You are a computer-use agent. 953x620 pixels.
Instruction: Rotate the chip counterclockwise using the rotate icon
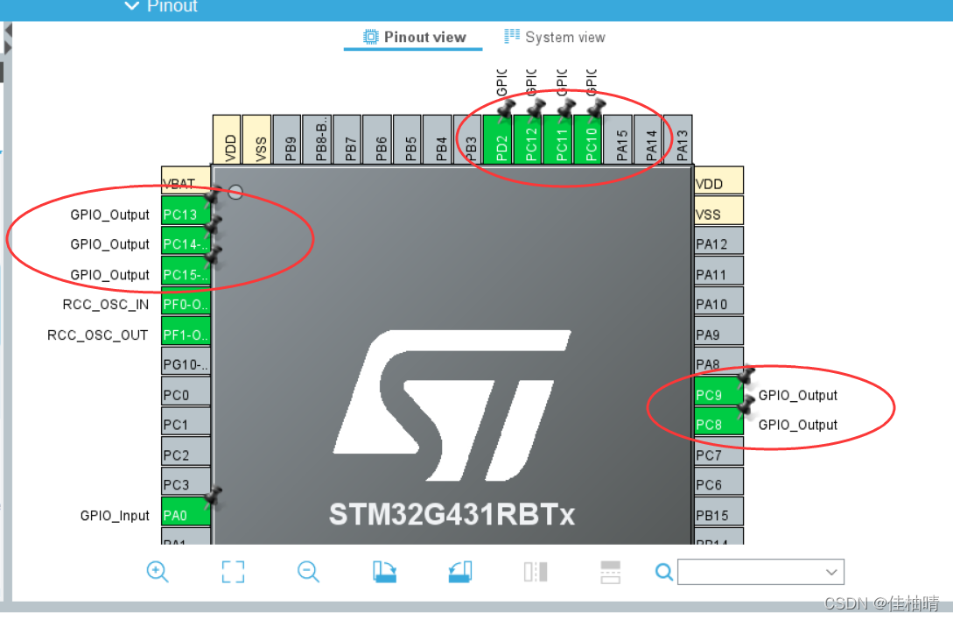coord(459,571)
